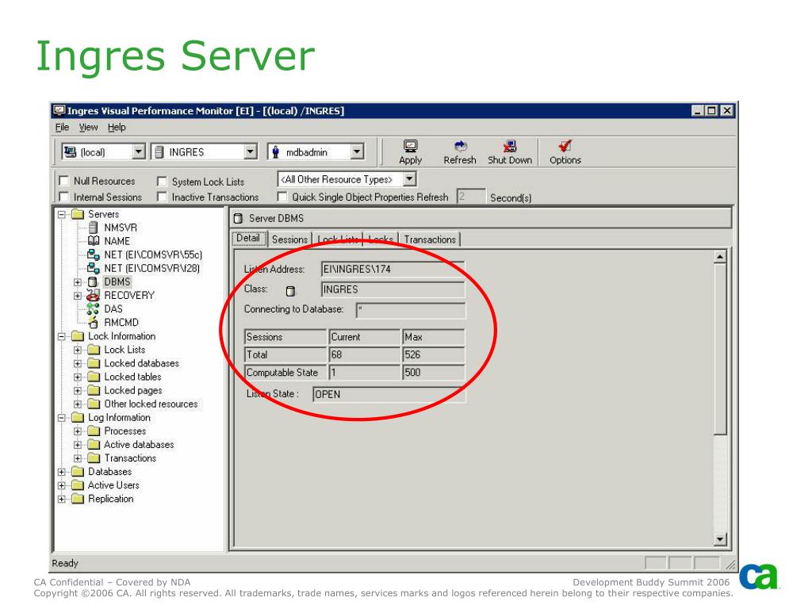Click the Connecting to Database field
The width and height of the screenshot is (812, 609).
tap(411, 310)
